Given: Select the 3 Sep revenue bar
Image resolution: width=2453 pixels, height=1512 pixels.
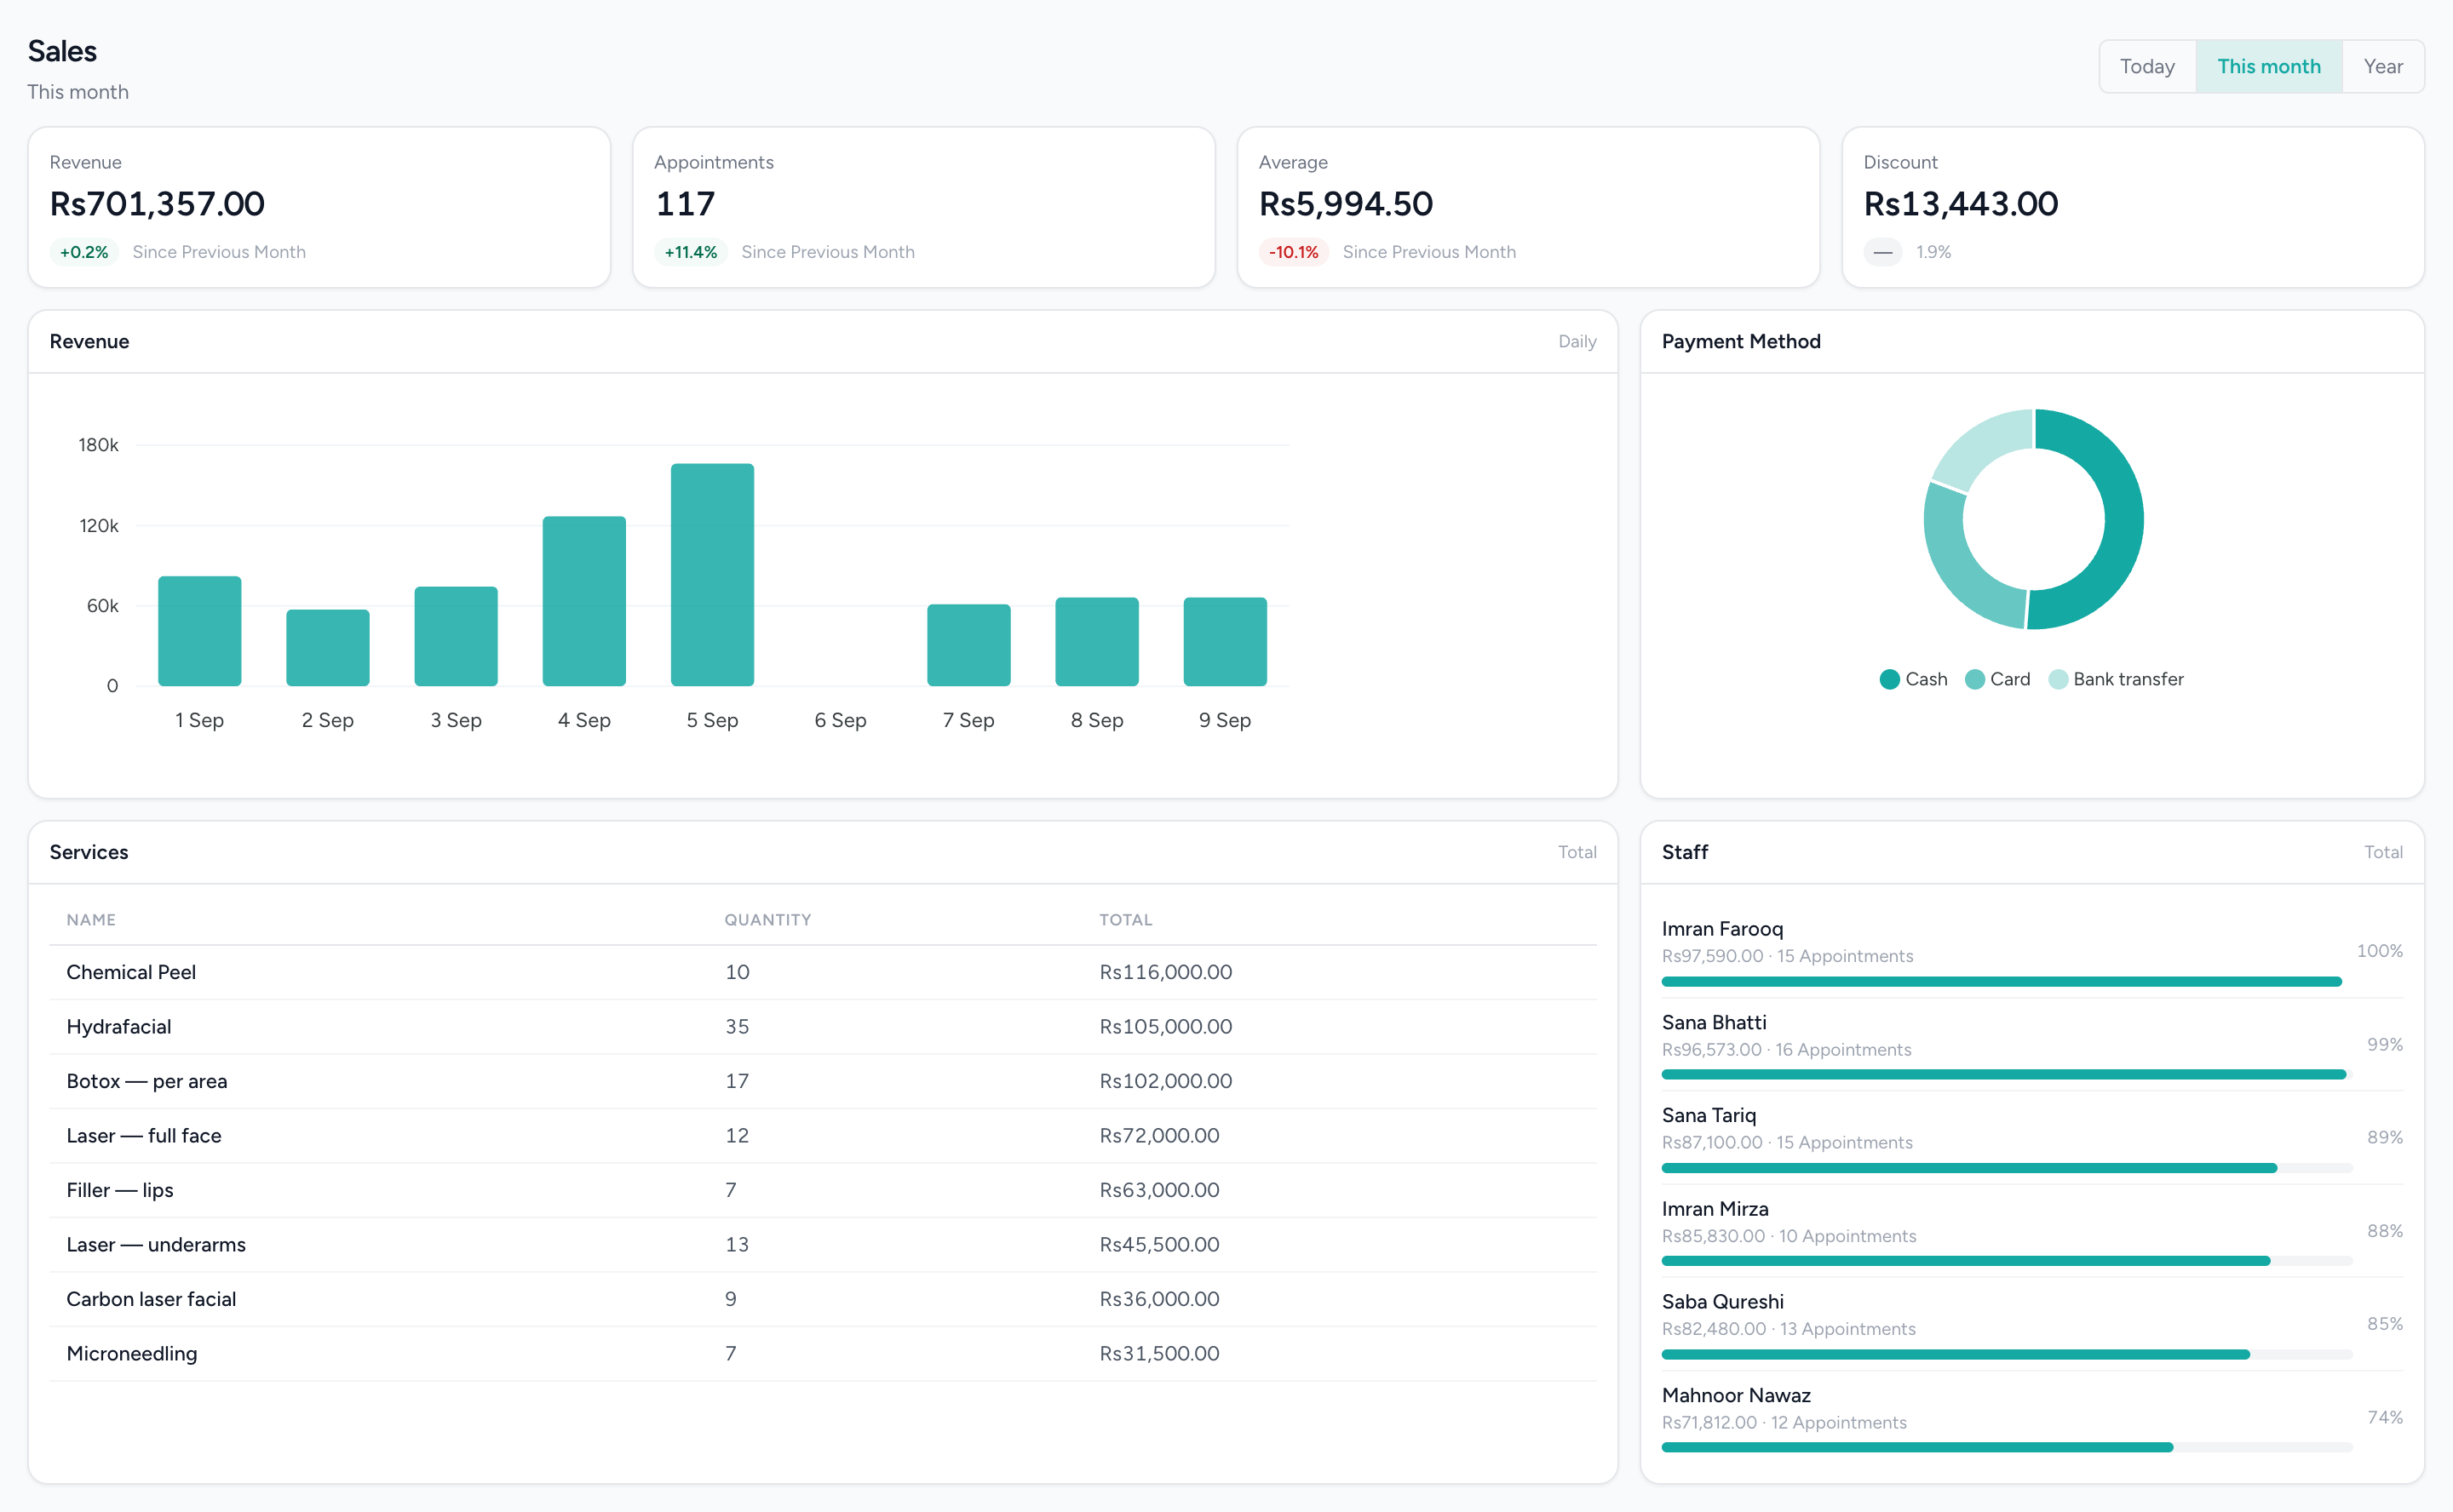Looking at the screenshot, I should [x=455, y=636].
